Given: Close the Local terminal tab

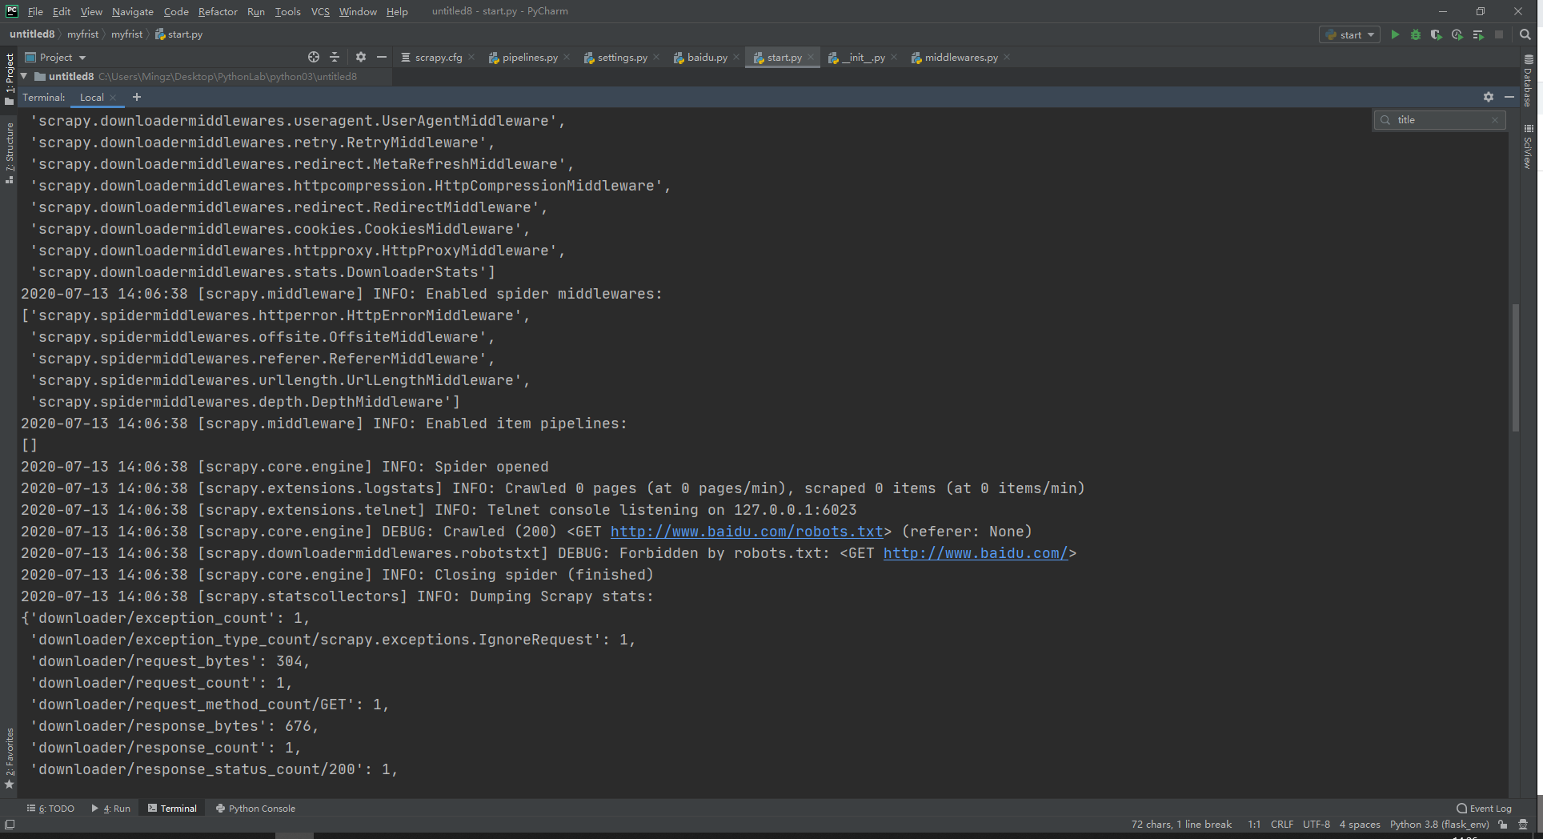Looking at the screenshot, I should point(113,98).
